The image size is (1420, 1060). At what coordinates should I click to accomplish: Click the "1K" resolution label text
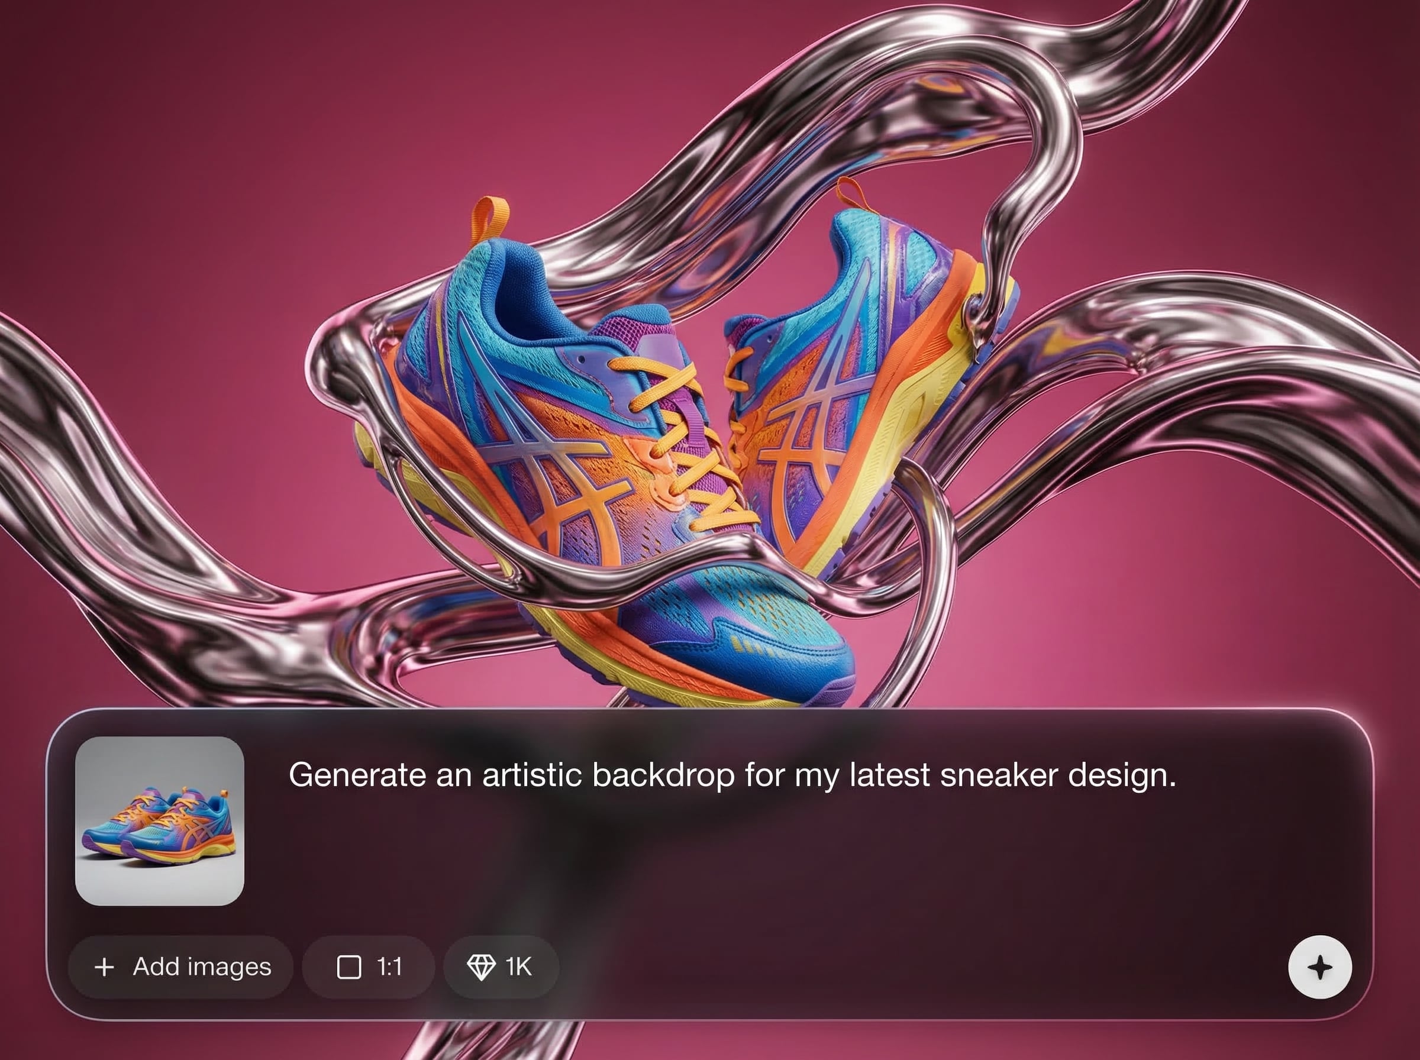[518, 967]
